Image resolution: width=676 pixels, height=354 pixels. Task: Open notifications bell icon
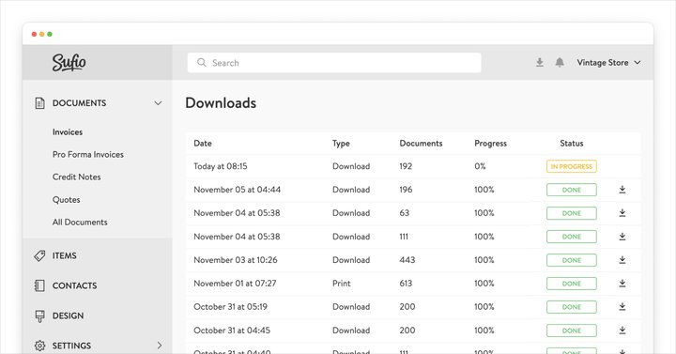tap(560, 63)
